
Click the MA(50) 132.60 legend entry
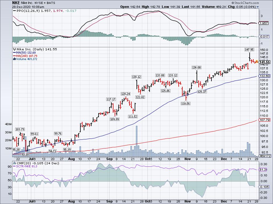(x=26, y=53)
